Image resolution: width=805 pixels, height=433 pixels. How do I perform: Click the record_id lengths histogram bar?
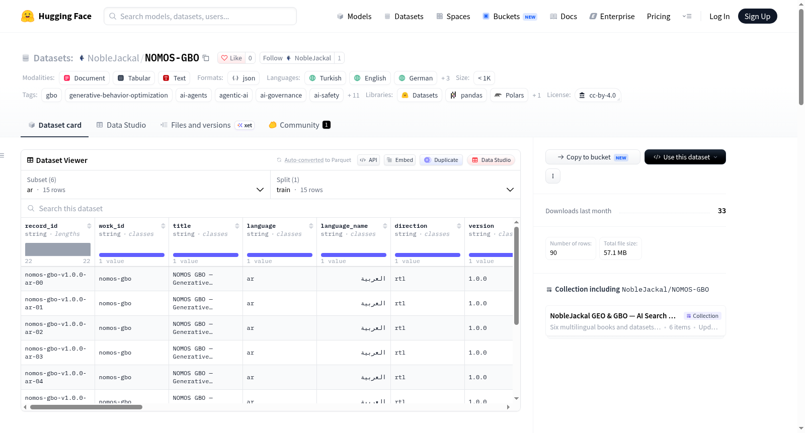point(58,249)
